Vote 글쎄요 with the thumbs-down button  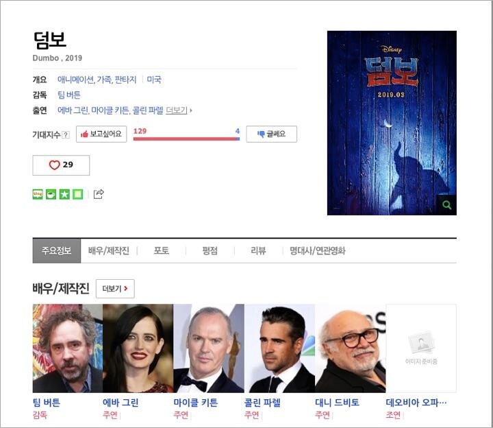tap(271, 134)
